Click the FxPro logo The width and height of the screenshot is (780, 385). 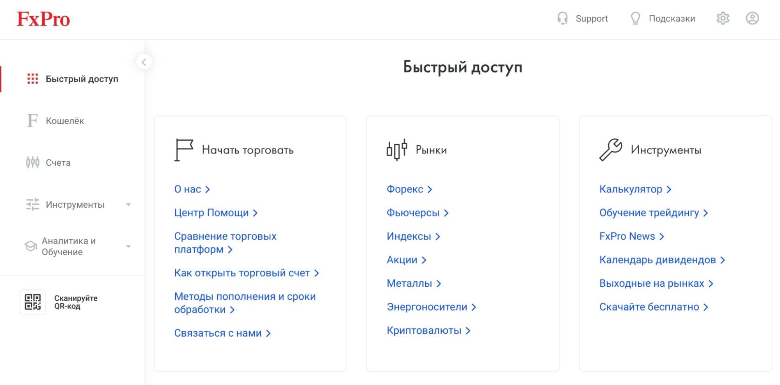point(43,19)
